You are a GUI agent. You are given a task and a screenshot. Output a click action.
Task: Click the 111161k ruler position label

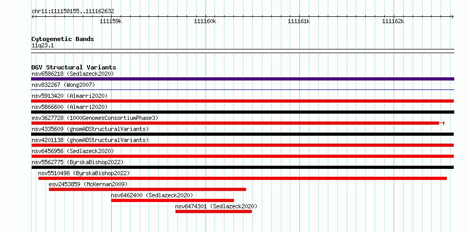coord(299,22)
